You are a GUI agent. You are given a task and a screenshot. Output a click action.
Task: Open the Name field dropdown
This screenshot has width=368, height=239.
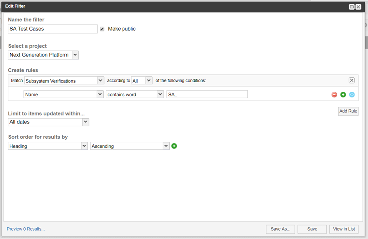[63, 94]
